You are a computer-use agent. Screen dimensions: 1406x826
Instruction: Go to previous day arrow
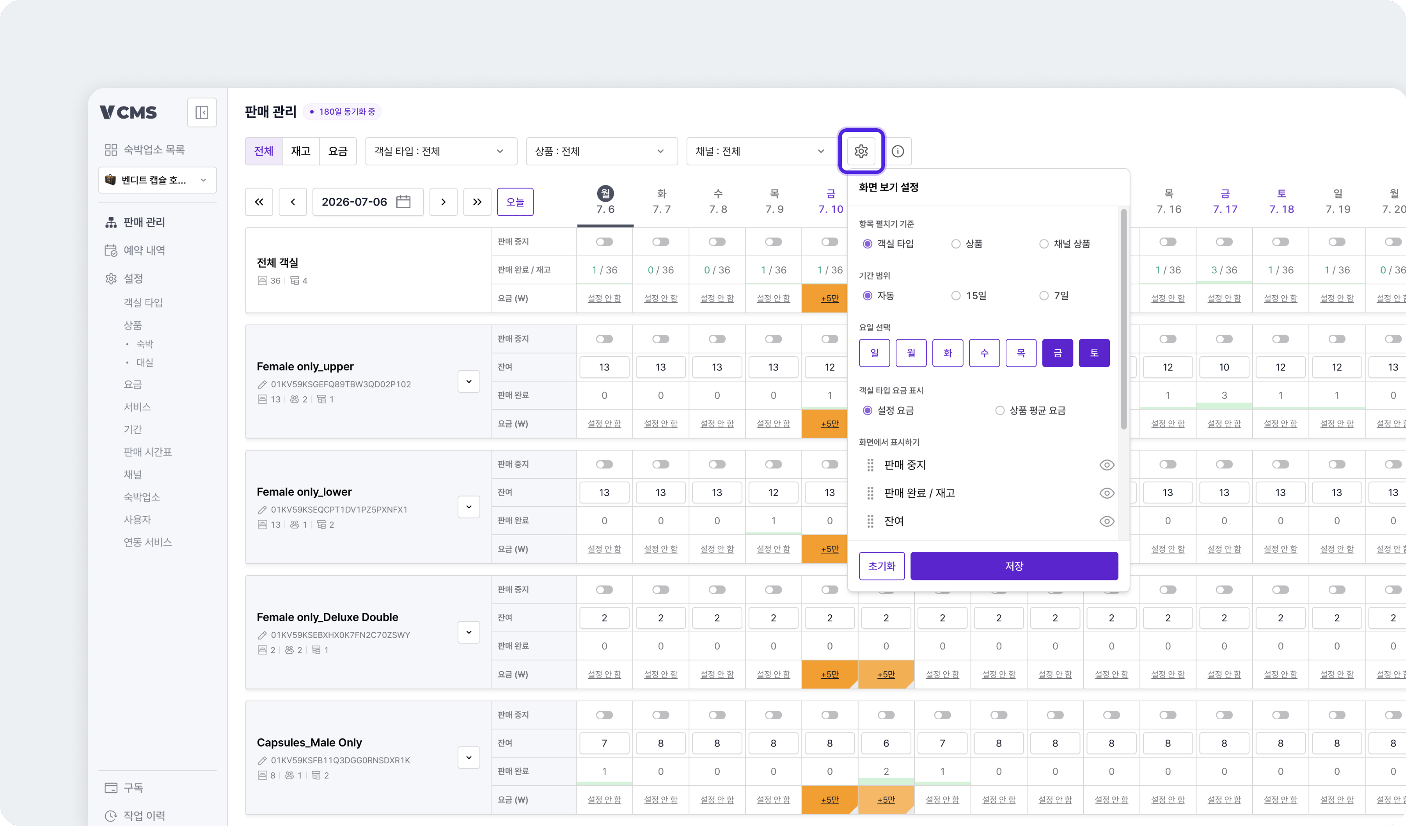pyautogui.click(x=293, y=202)
